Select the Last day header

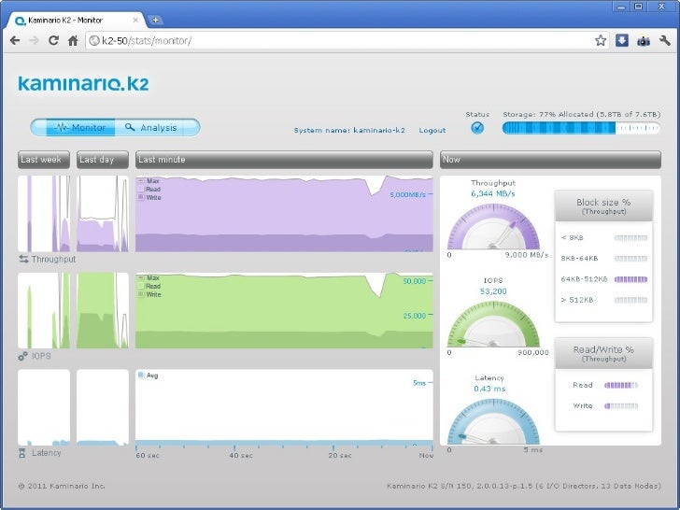click(103, 160)
